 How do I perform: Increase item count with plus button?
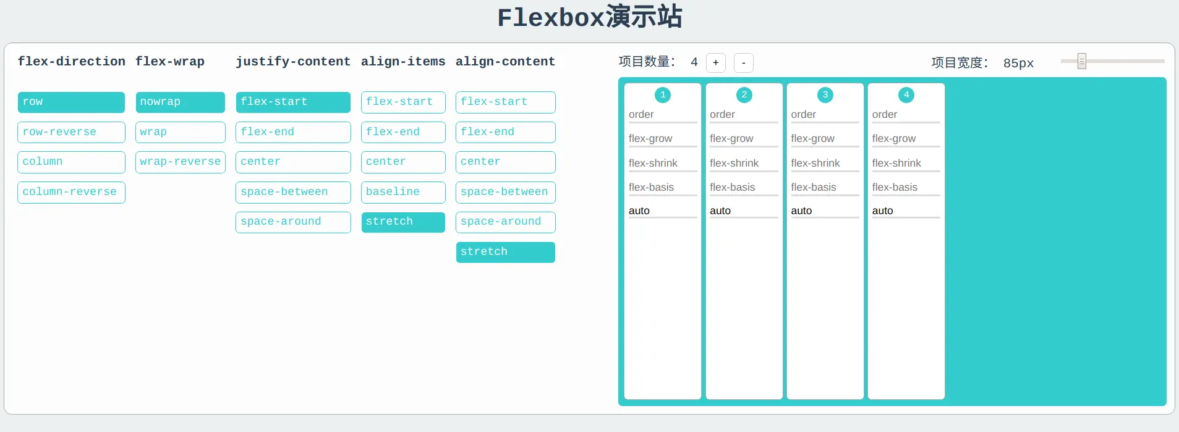(x=716, y=63)
